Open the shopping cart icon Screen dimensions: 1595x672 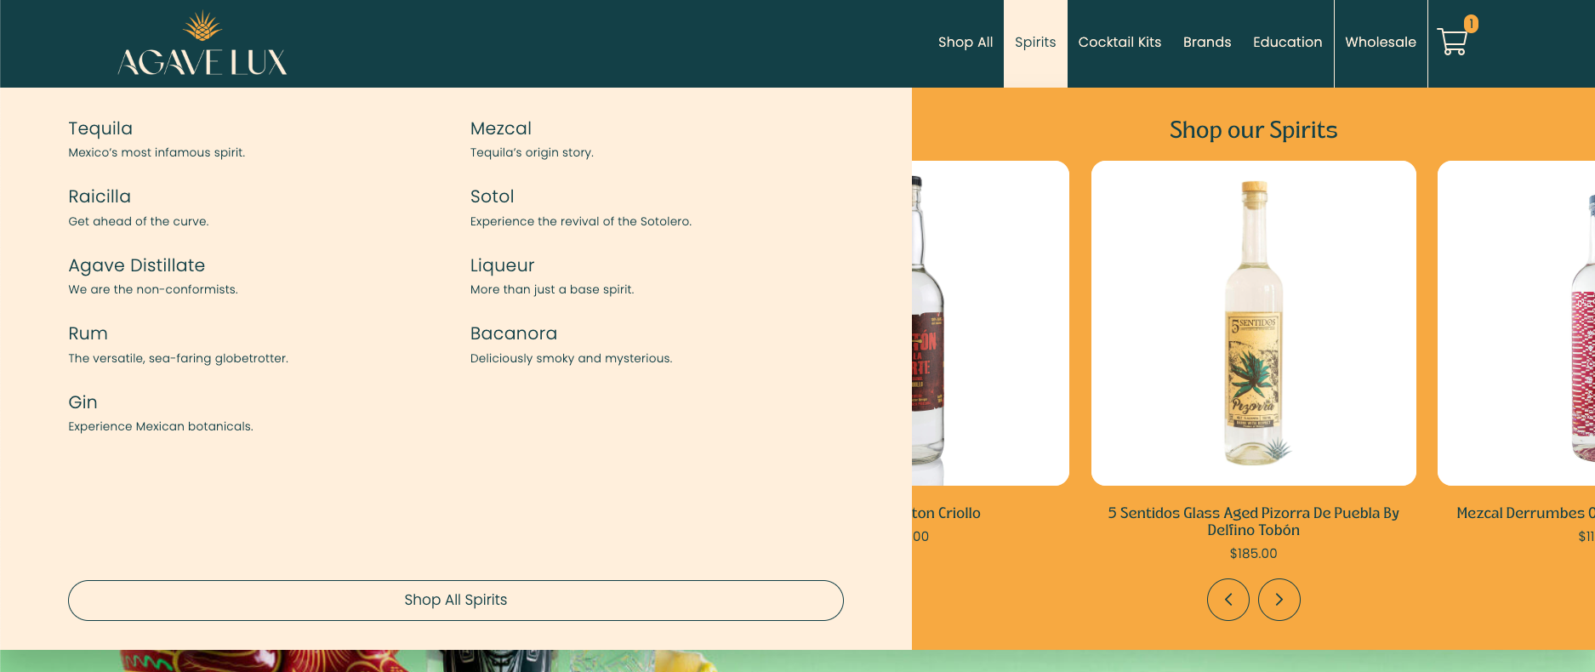[1453, 41]
